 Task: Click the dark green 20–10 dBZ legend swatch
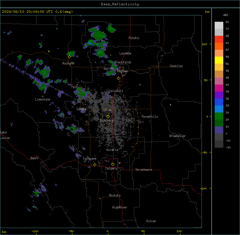coord(219,123)
